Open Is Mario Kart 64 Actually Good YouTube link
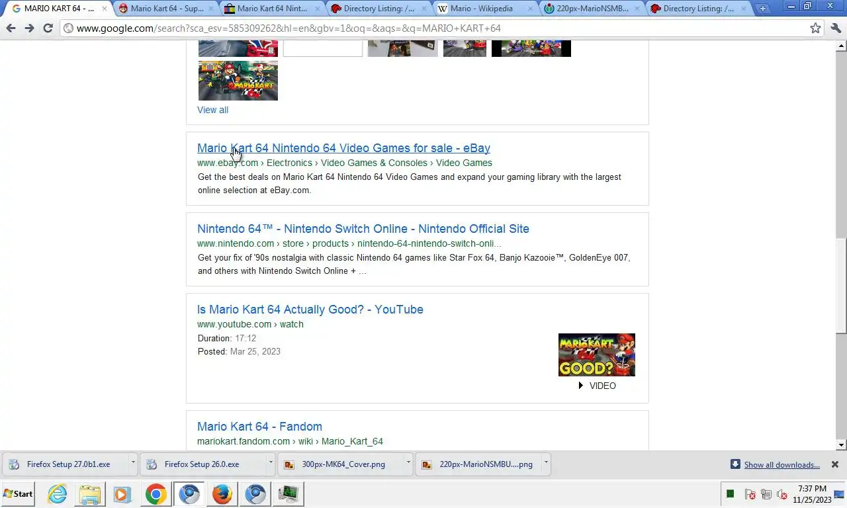Viewport: 847px width, 508px height. (310, 310)
